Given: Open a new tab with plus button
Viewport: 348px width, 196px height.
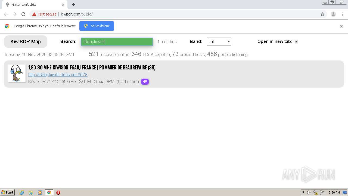Looking at the screenshot, I should 73,5.
